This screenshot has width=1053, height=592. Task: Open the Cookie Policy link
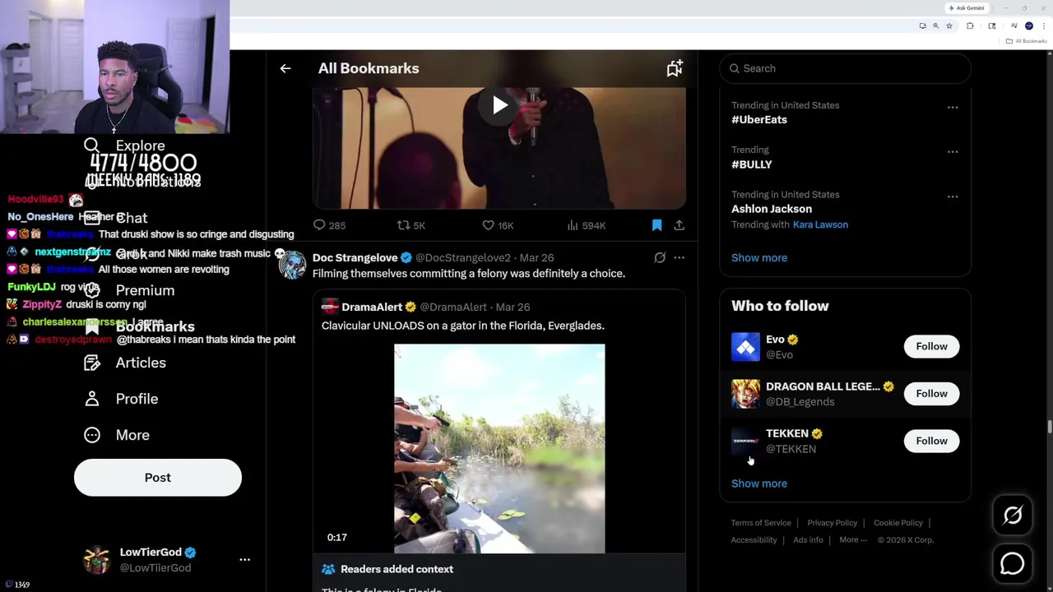click(x=898, y=523)
